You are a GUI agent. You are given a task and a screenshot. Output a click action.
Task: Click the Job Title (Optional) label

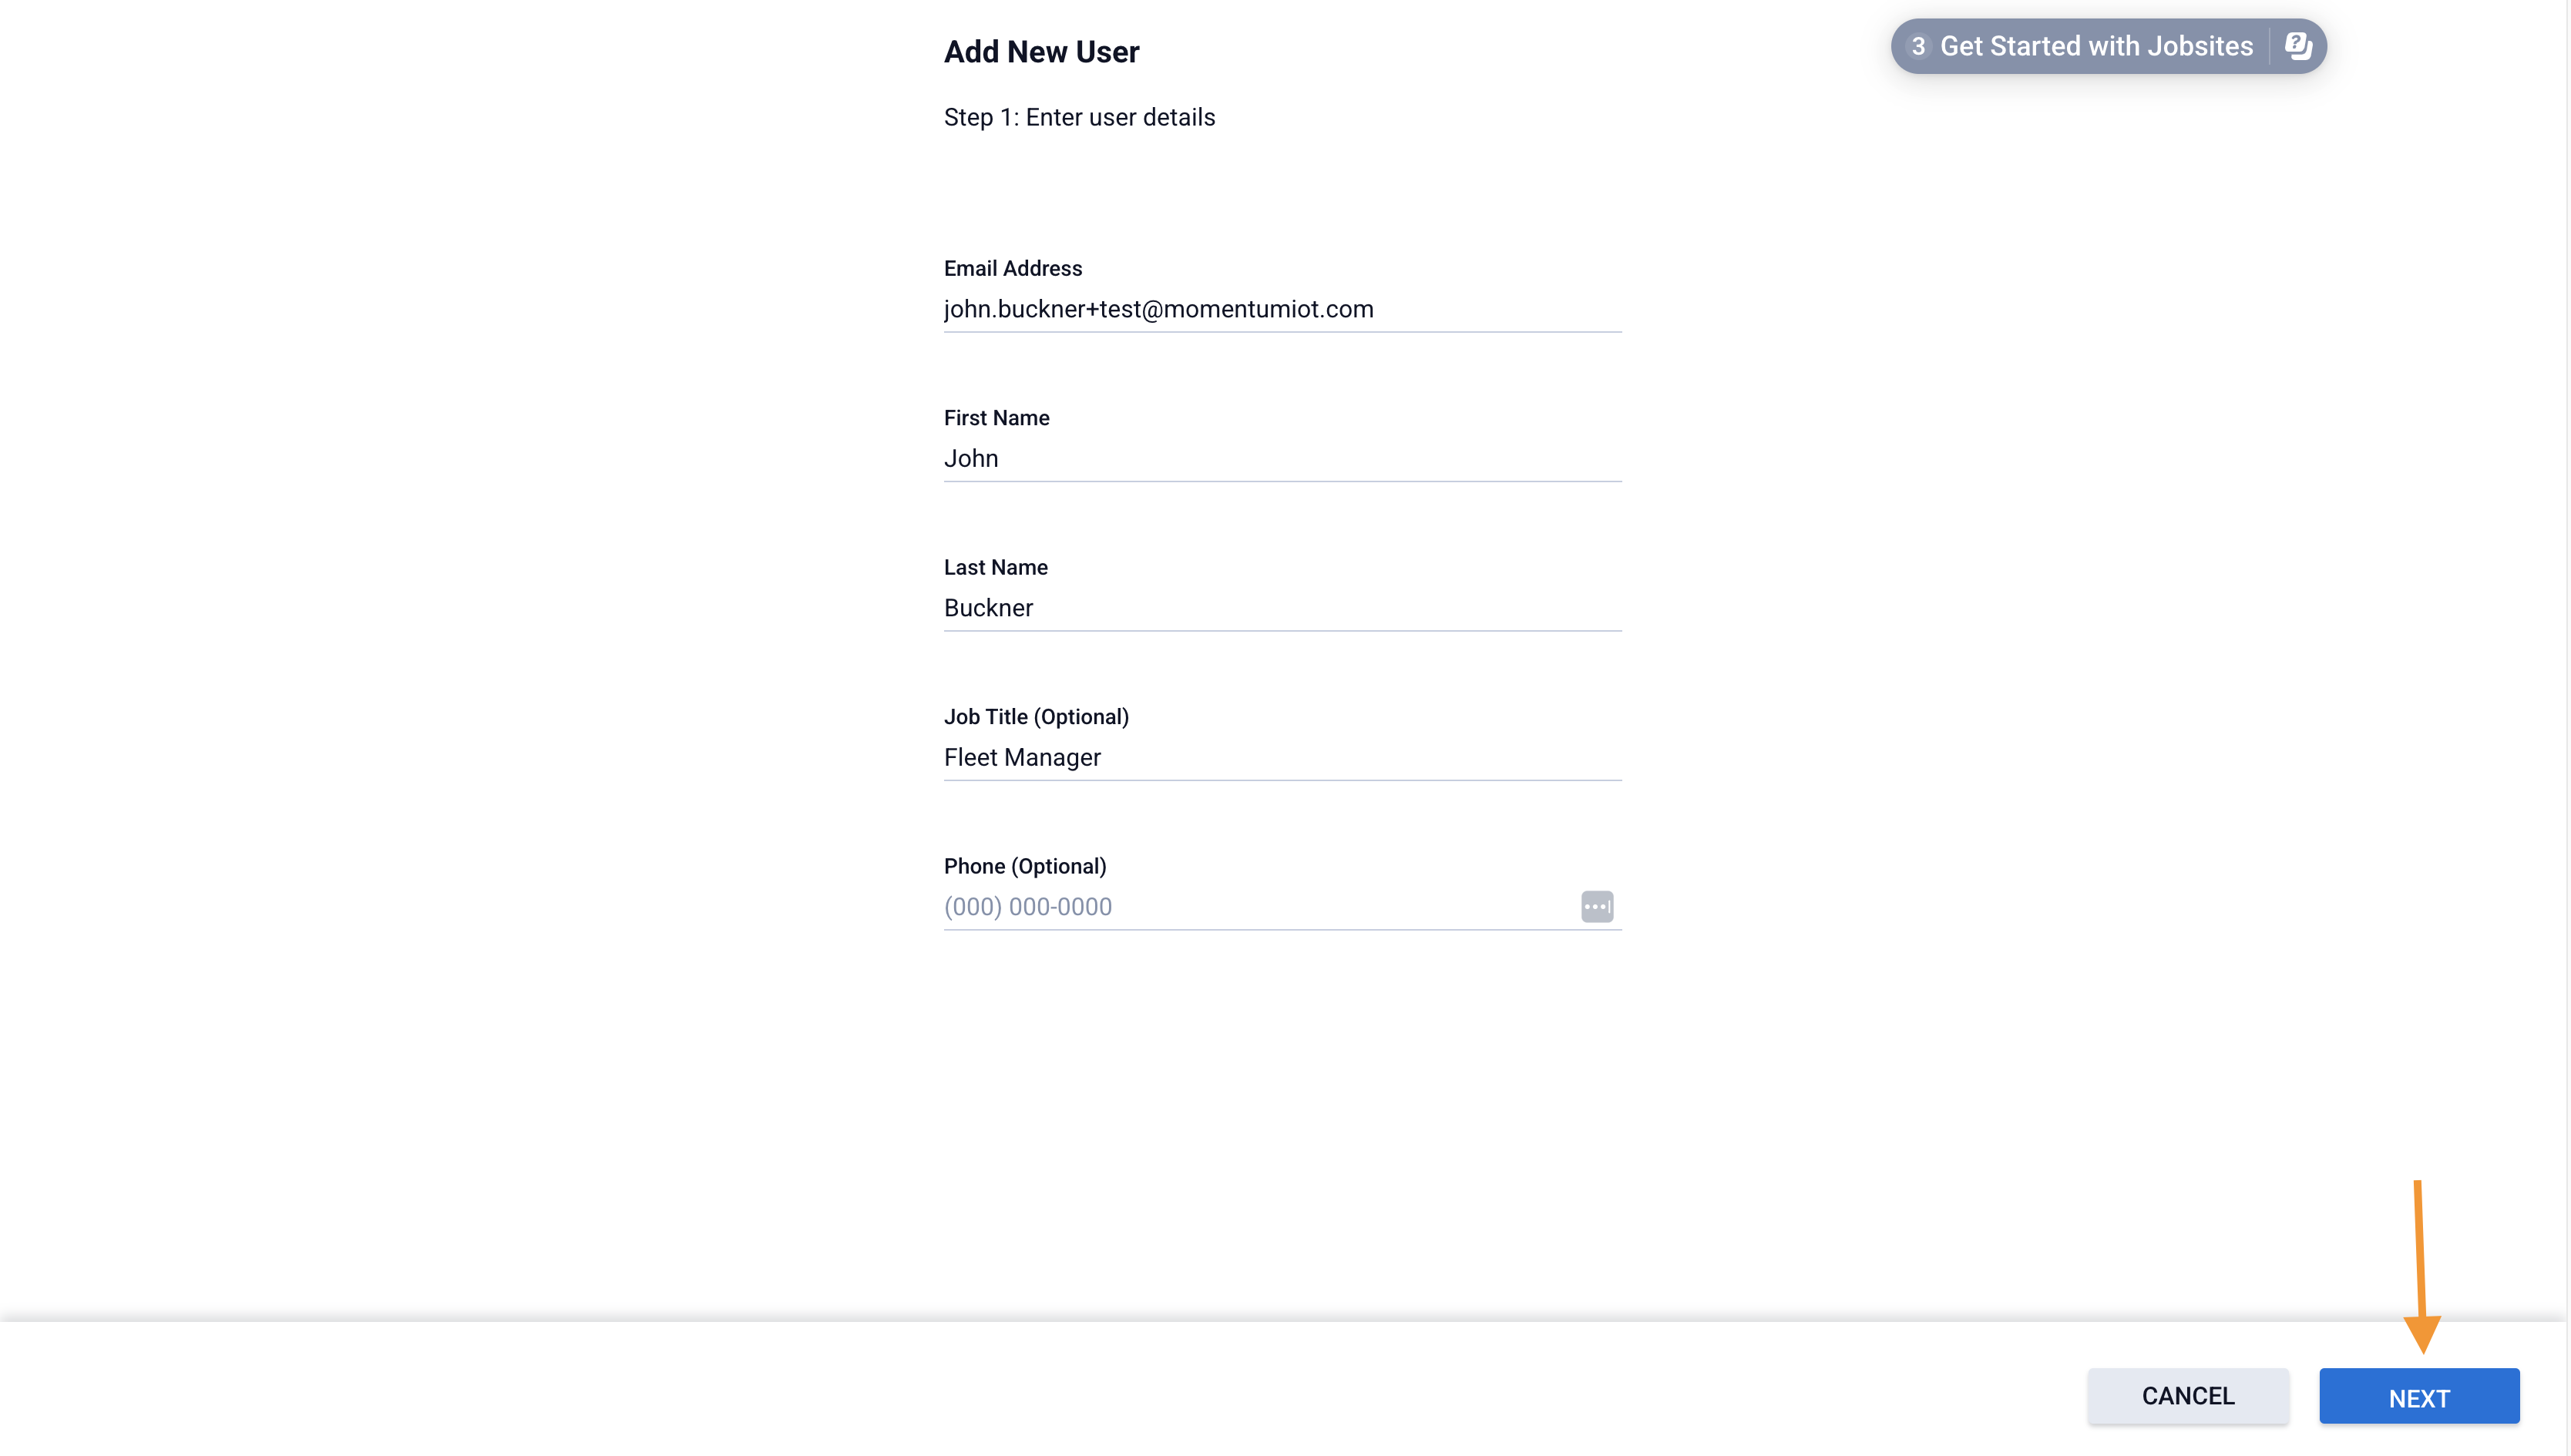1035,717
